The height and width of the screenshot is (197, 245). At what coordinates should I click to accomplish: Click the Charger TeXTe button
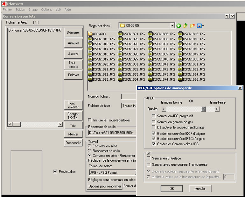coord(73,116)
